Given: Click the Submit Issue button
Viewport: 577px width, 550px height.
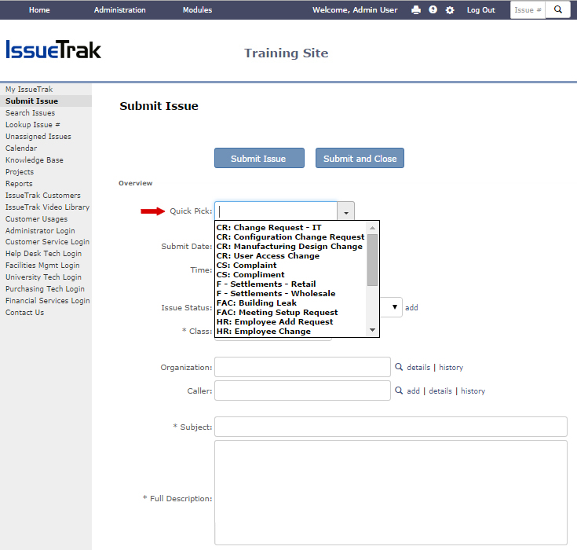Looking at the screenshot, I should 259,158.
